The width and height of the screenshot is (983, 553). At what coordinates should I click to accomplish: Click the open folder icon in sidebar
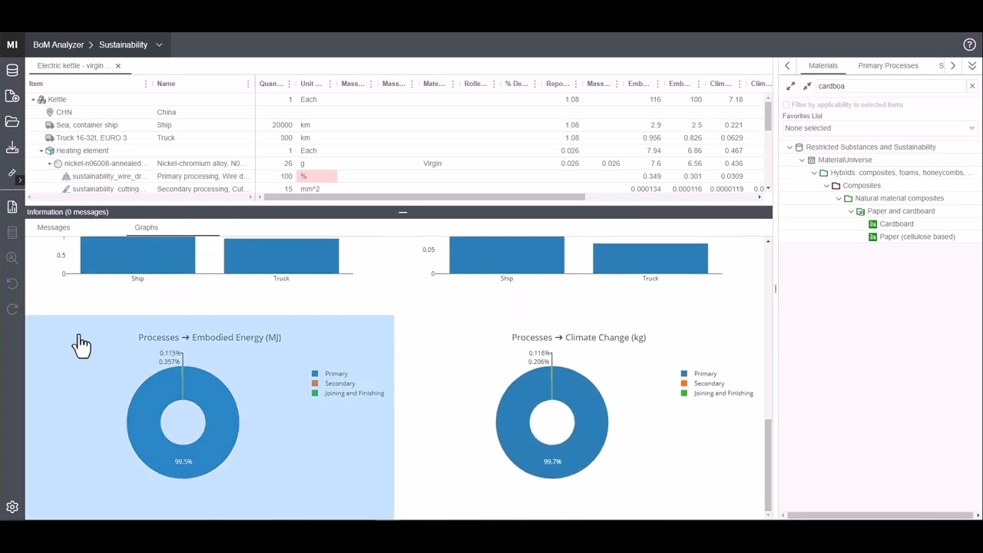pos(12,121)
